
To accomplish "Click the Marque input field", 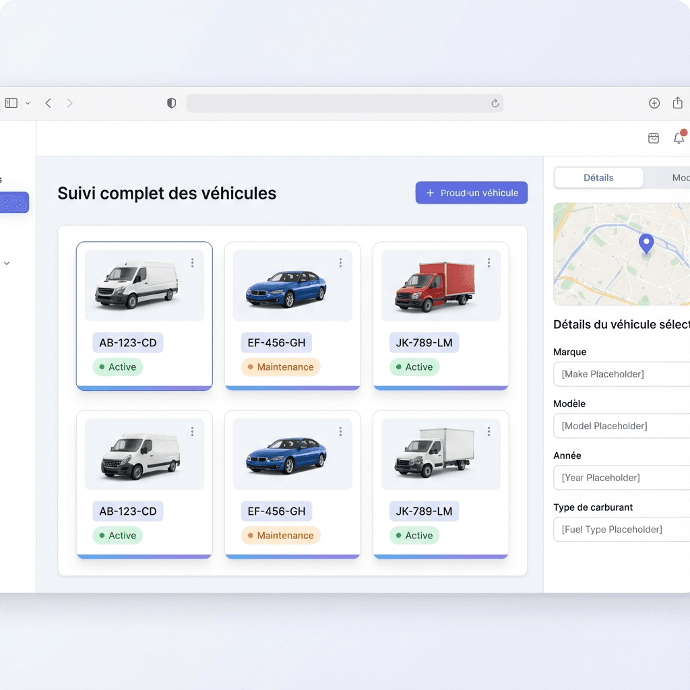I will click(621, 374).
